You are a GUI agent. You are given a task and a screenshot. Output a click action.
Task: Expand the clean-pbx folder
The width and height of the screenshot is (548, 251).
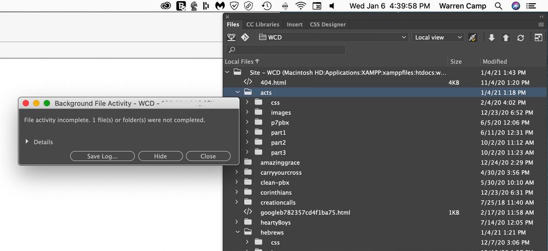236,182
